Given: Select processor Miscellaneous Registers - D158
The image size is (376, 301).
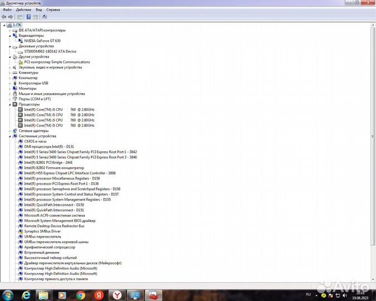Looking at the screenshot, I should coord(62,178).
